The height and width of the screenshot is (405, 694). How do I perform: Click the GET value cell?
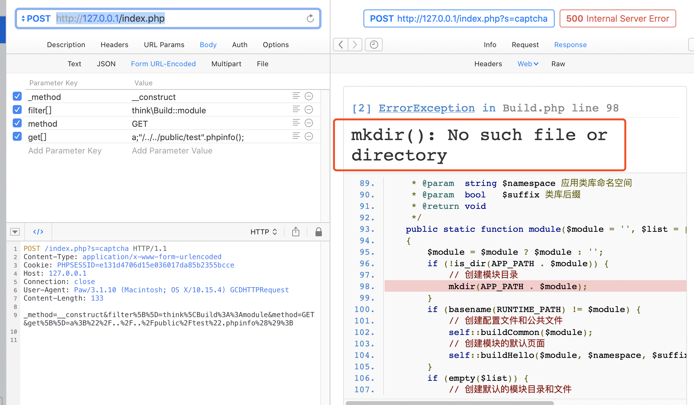140,124
